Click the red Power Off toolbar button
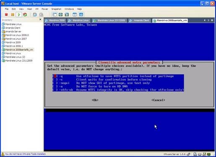 pos(6,15)
